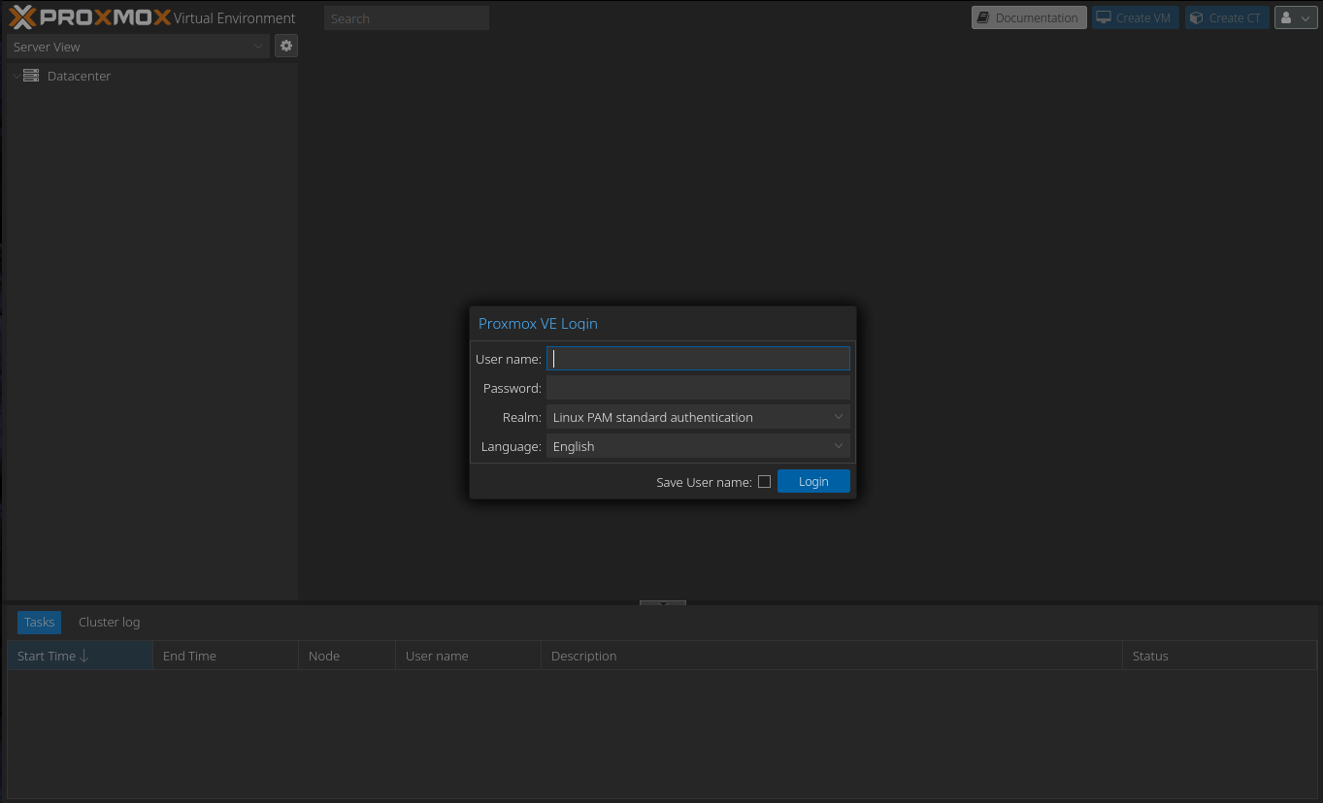Click the Create VM button
The height and width of the screenshot is (803, 1323).
coord(1135,17)
